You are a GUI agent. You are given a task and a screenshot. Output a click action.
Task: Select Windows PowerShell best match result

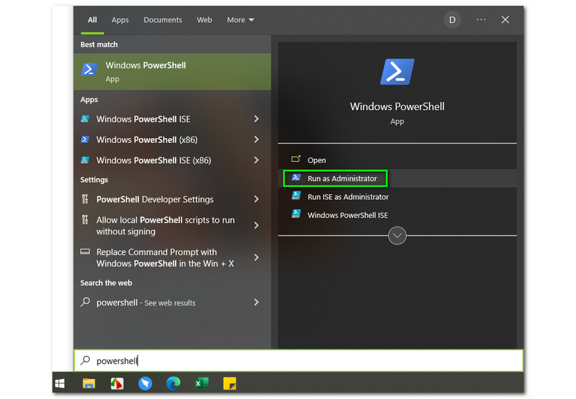tap(172, 71)
